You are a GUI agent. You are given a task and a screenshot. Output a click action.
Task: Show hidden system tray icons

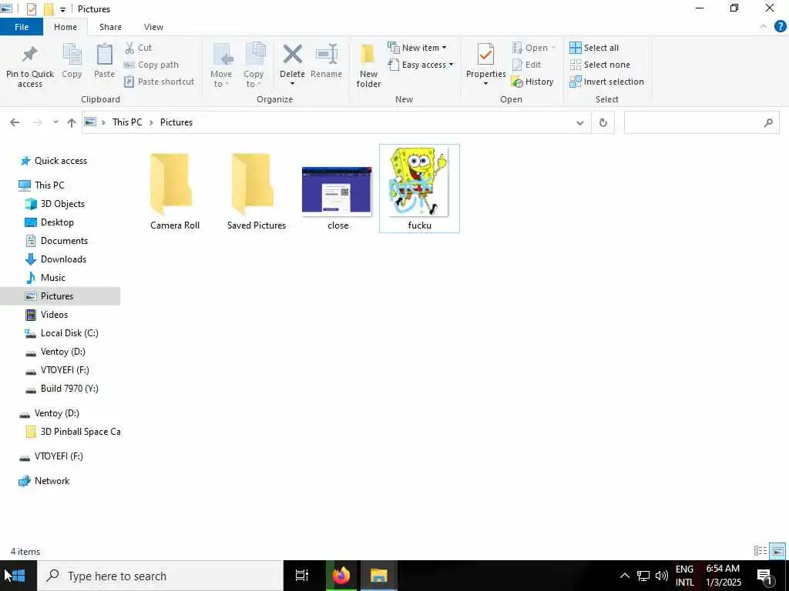[x=624, y=576]
